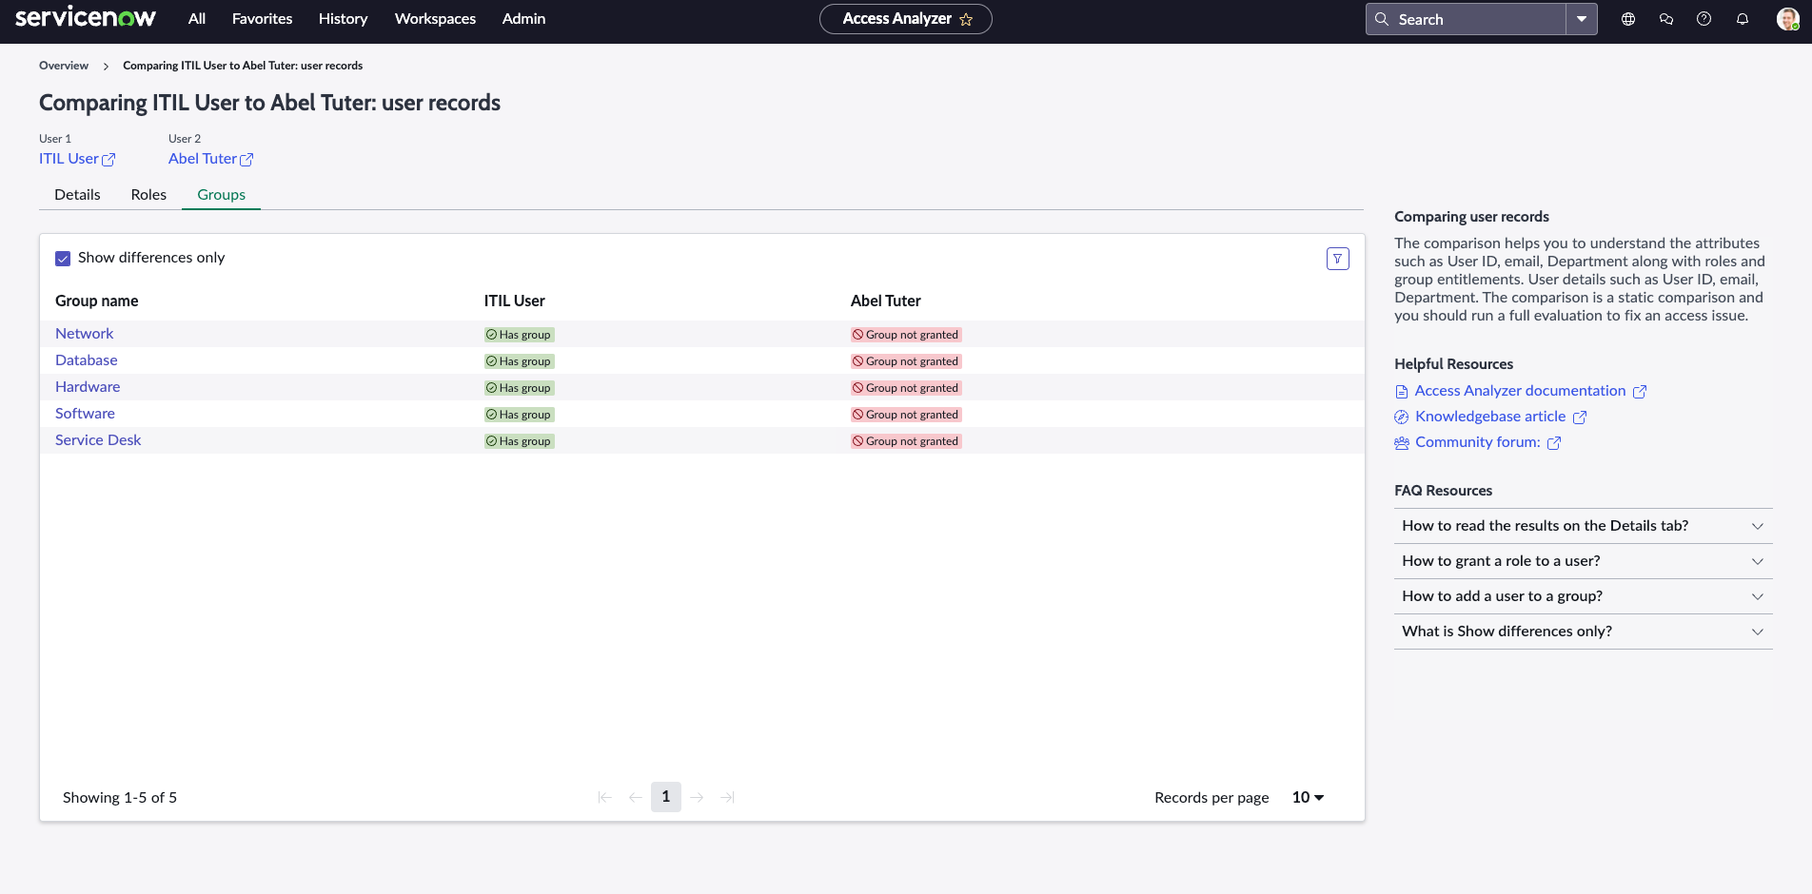Click 'Group not granted' badge in Network row
Screen dimensions: 1812x894
coord(906,335)
